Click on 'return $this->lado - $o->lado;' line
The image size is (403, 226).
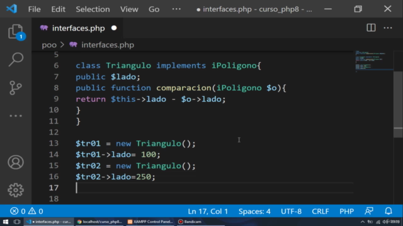(x=150, y=99)
